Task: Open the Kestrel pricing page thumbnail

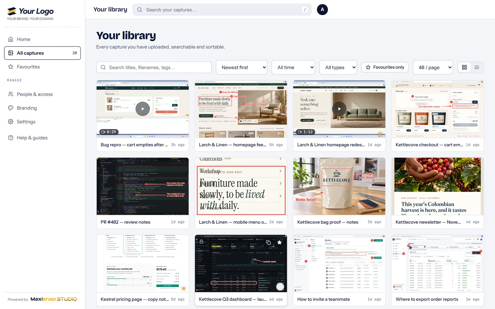Action: point(143,264)
